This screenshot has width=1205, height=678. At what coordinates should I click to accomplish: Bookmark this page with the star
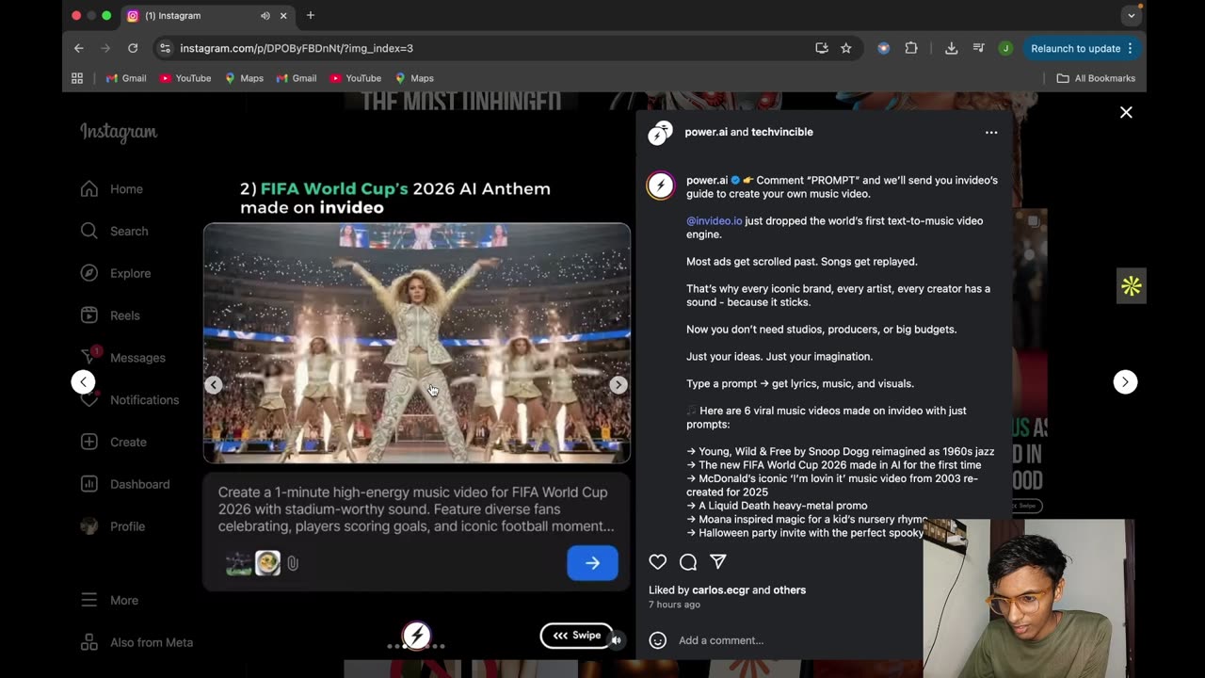coord(846,48)
